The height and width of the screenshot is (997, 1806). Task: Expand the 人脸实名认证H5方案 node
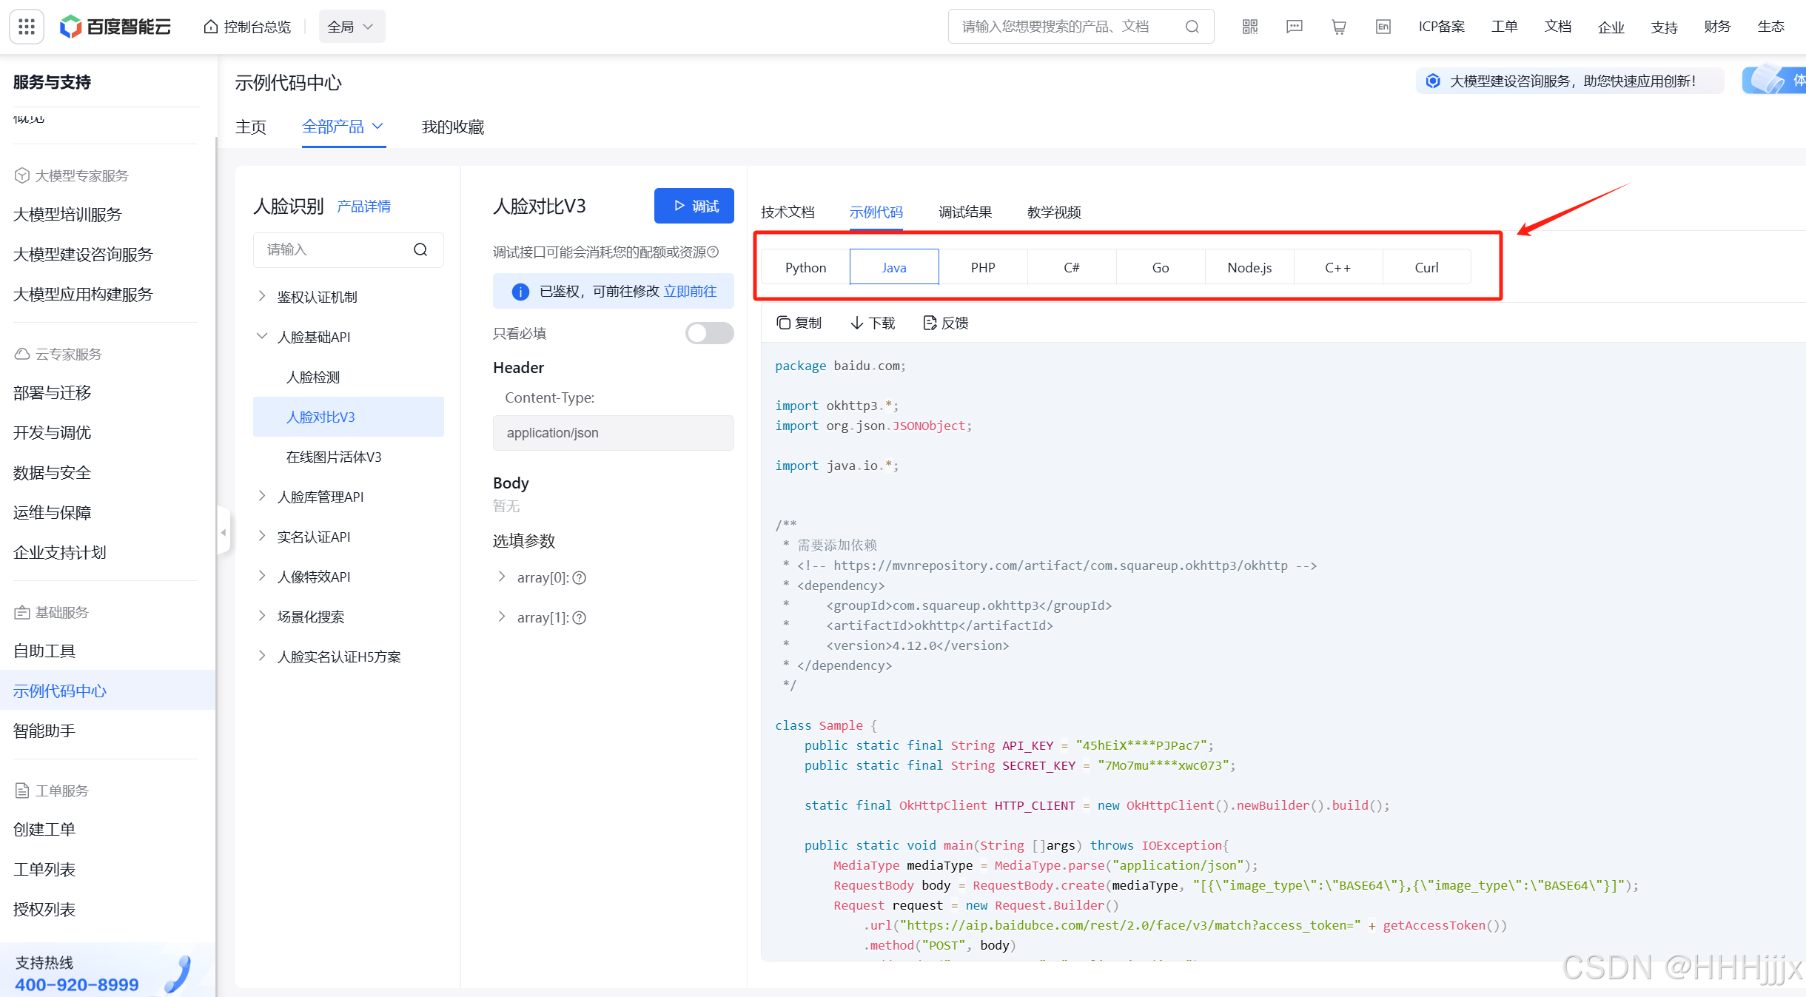[x=261, y=656]
